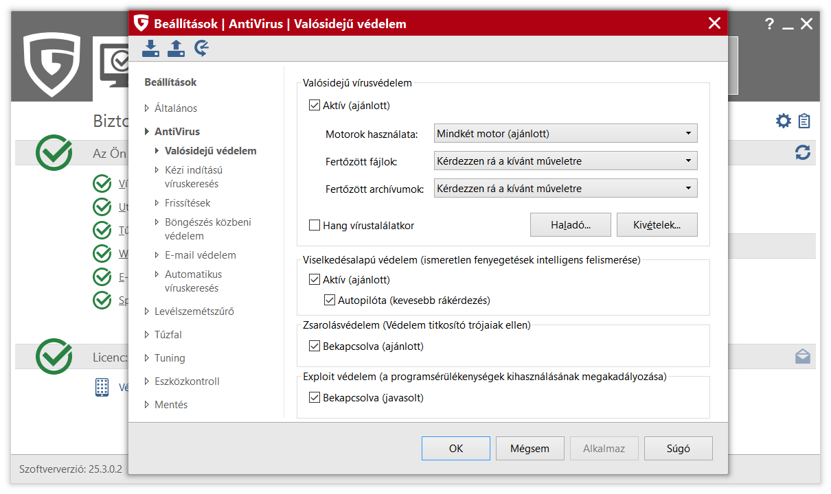Click the 'Fertőzött archívumok:' label
This screenshot has width=831, height=494.
[375, 189]
